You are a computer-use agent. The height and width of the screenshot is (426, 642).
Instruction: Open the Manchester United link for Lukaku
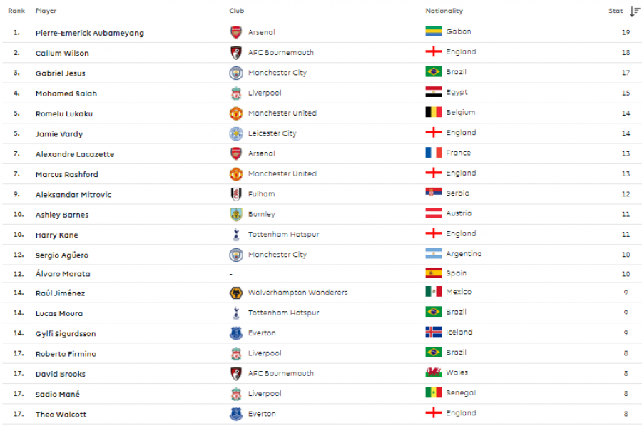[x=282, y=113]
